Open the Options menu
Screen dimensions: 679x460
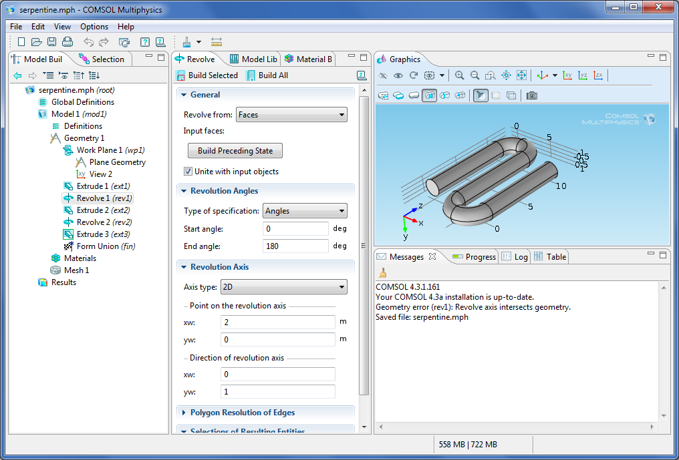coord(94,27)
